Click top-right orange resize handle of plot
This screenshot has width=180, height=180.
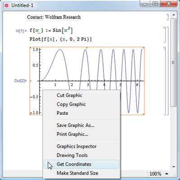click(x=144, y=48)
